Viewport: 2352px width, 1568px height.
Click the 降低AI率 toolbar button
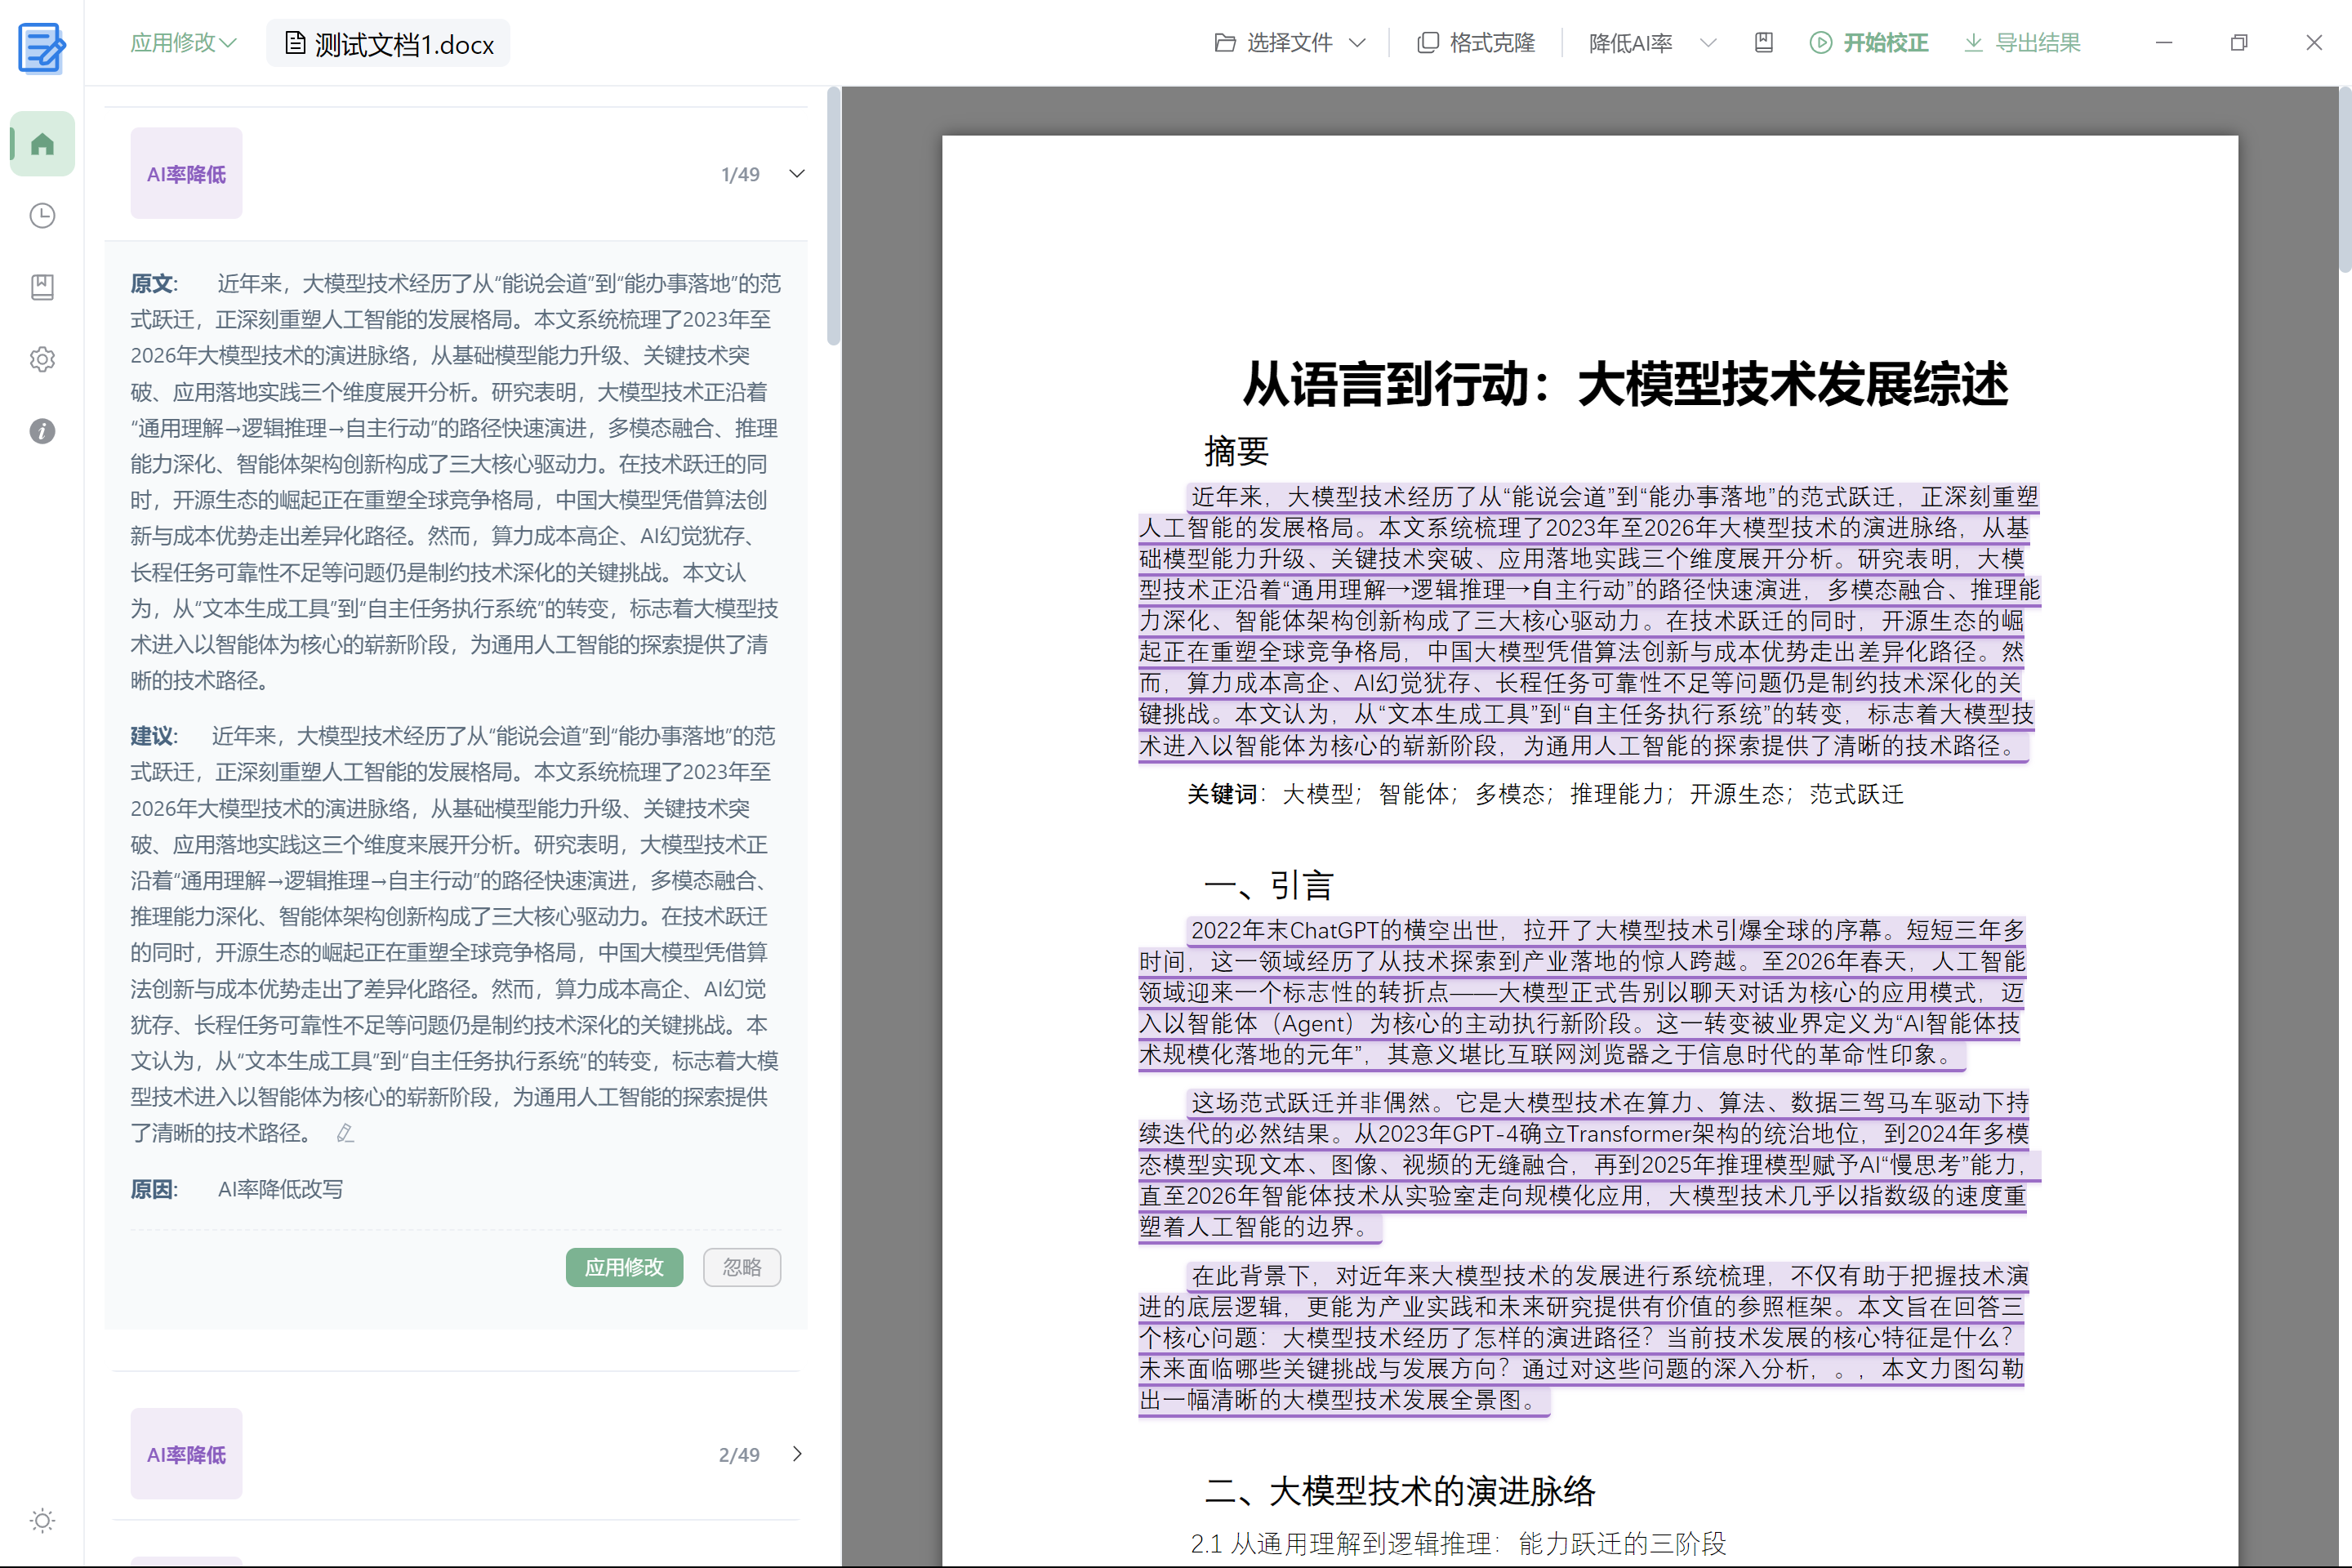click(1631, 43)
